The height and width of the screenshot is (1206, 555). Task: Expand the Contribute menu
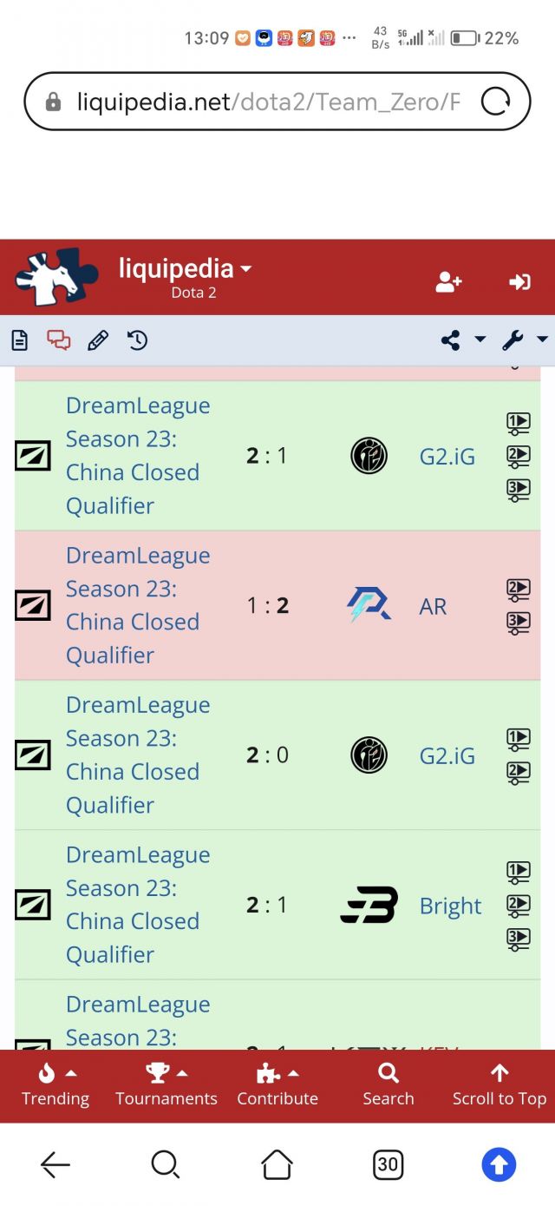(277, 1085)
